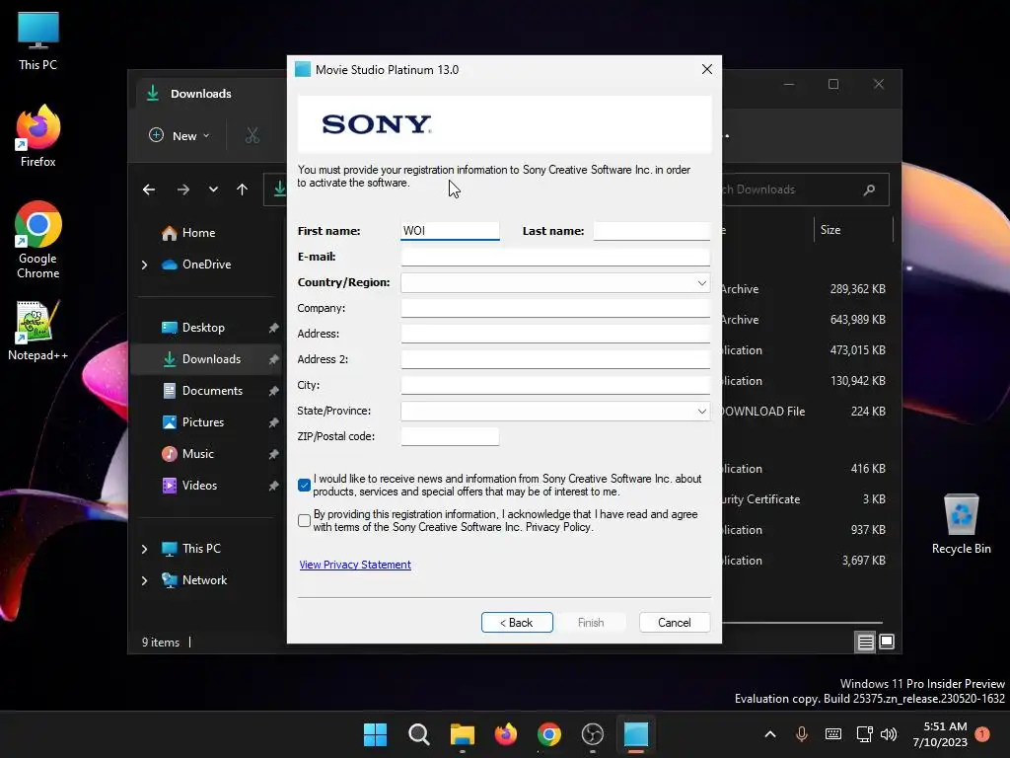The width and height of the screenshot is (1010, 758).
Task: Click the Cut scissors icon in Explorer
Action: [x=252, y=135]
